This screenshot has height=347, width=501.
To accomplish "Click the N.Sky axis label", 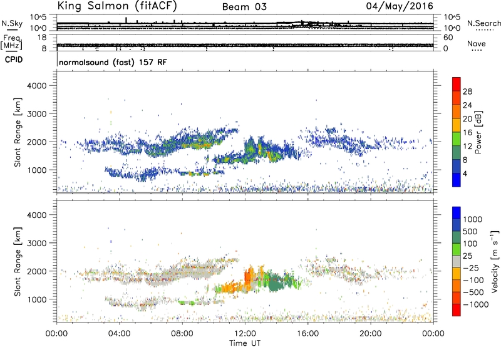I will coord(12,23).
